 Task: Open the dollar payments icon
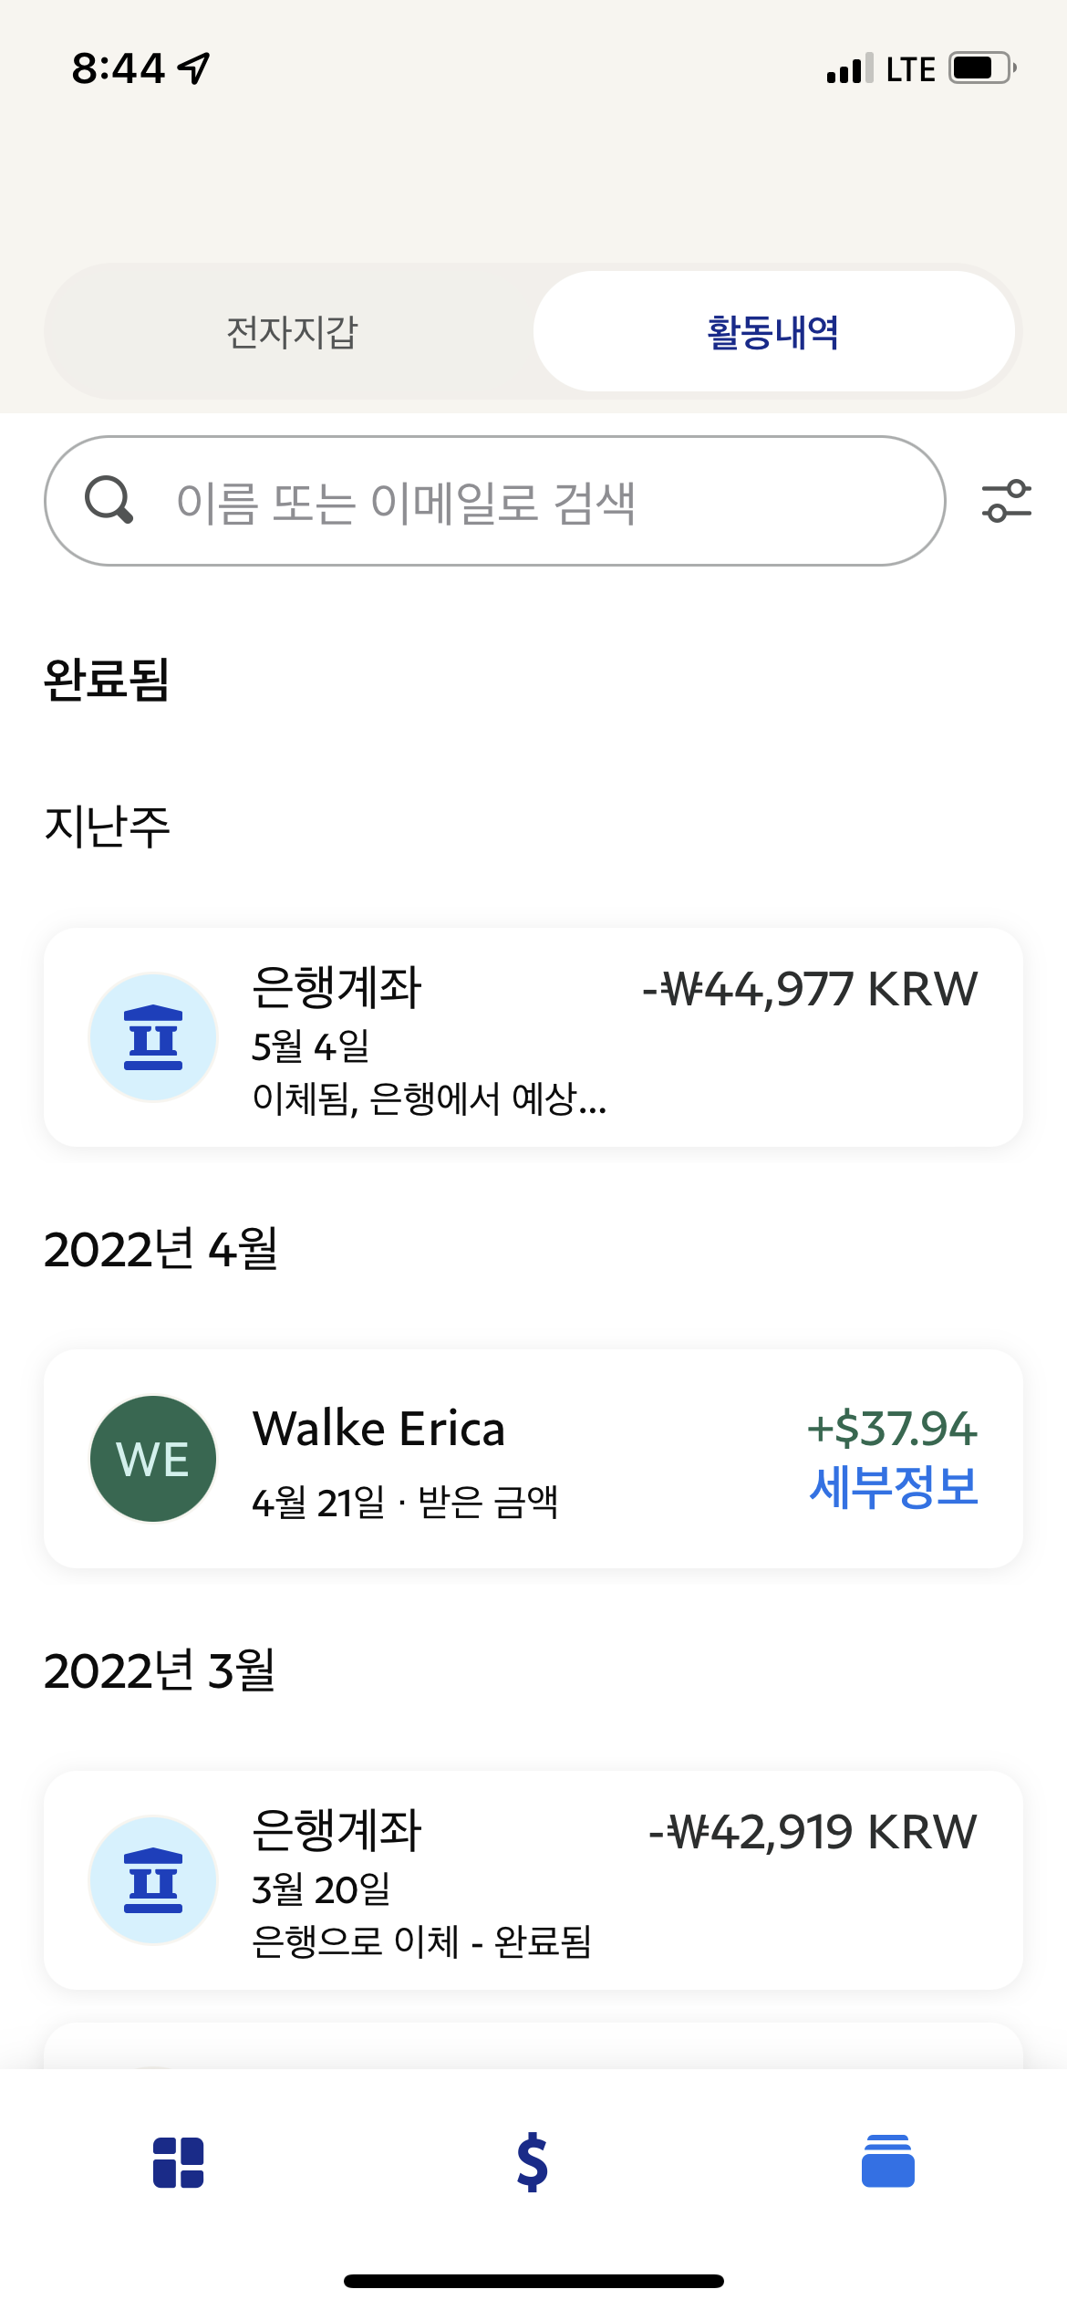point(533,2162)
